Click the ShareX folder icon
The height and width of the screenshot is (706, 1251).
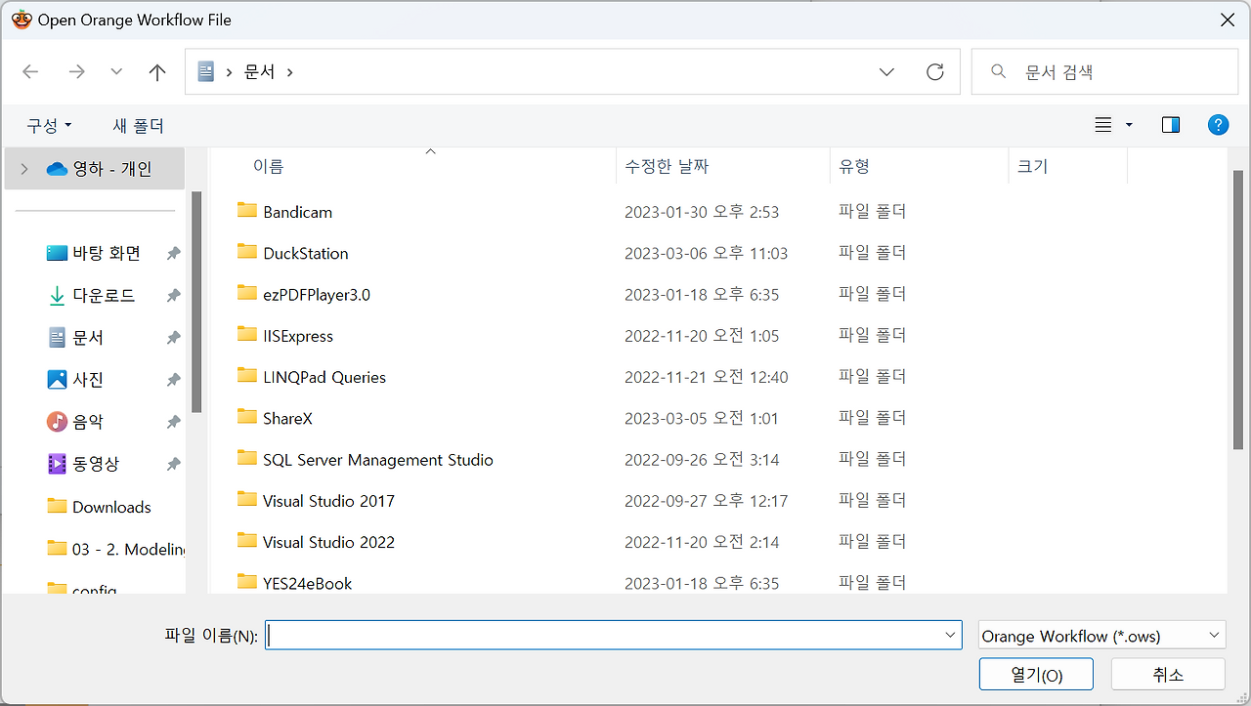246,416
